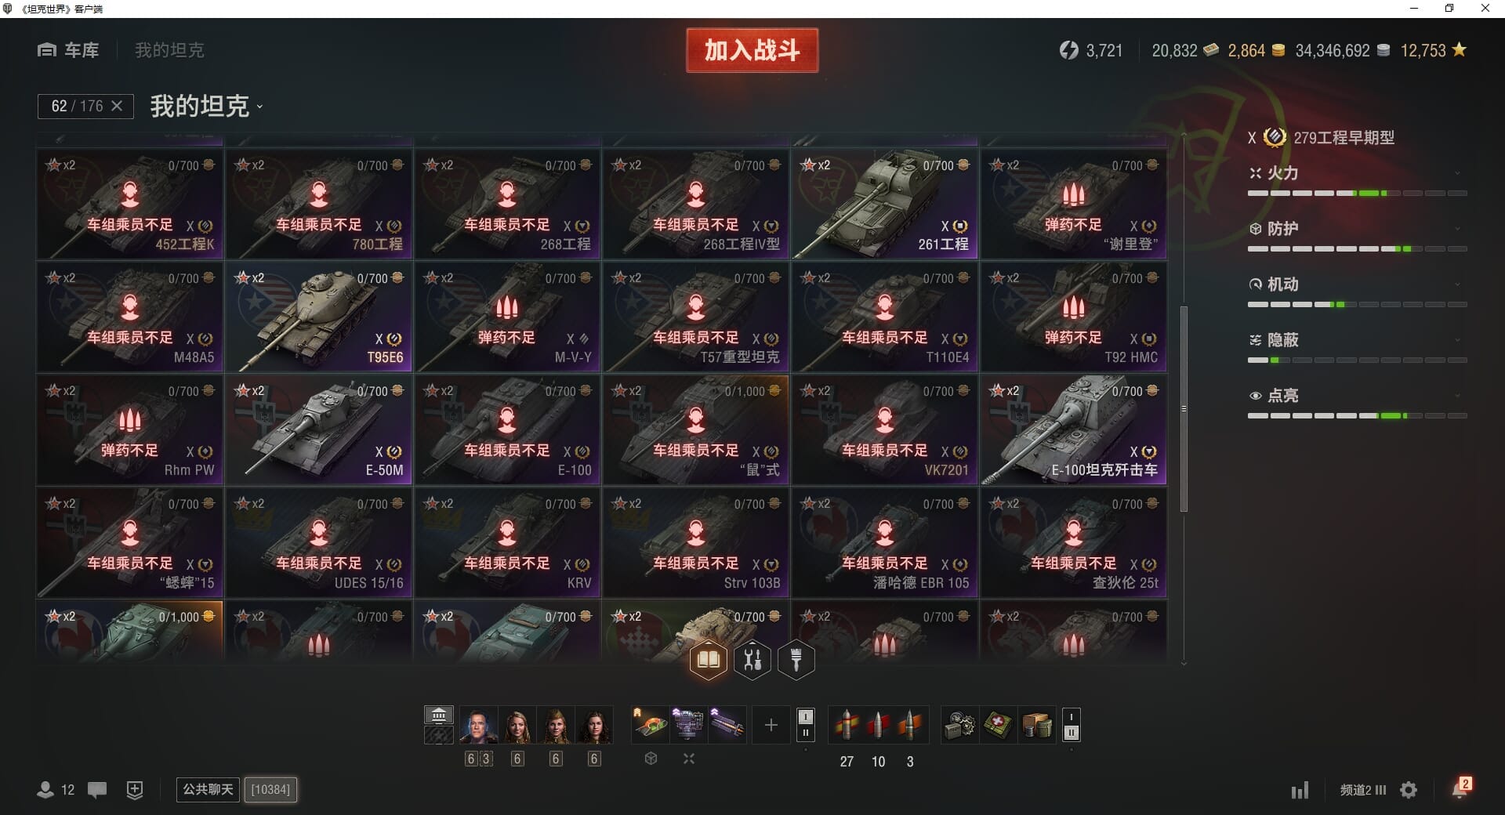1505x815 pixels.
Task: Open the notification bell with badge 2
Action: [x=1460, y=788]
